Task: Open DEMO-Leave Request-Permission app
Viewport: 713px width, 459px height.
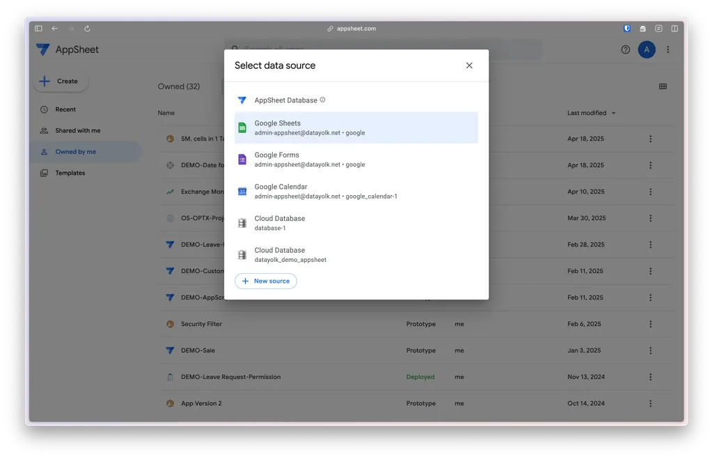Action: click(x=230, y=377)
